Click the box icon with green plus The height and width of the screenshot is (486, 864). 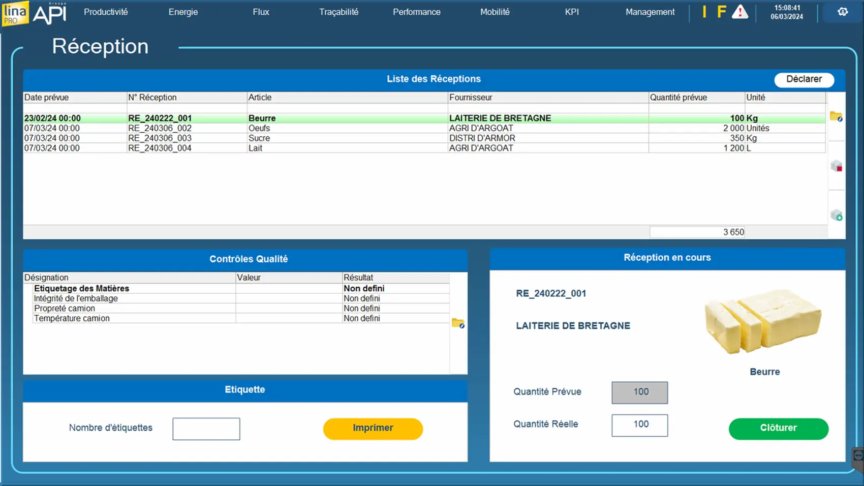[x=836, y=215]
